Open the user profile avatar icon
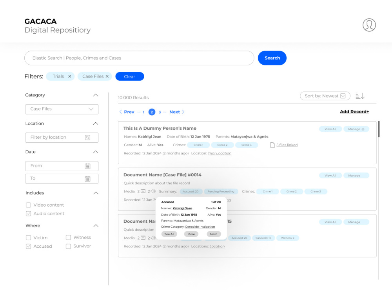 tap(369, 25)
